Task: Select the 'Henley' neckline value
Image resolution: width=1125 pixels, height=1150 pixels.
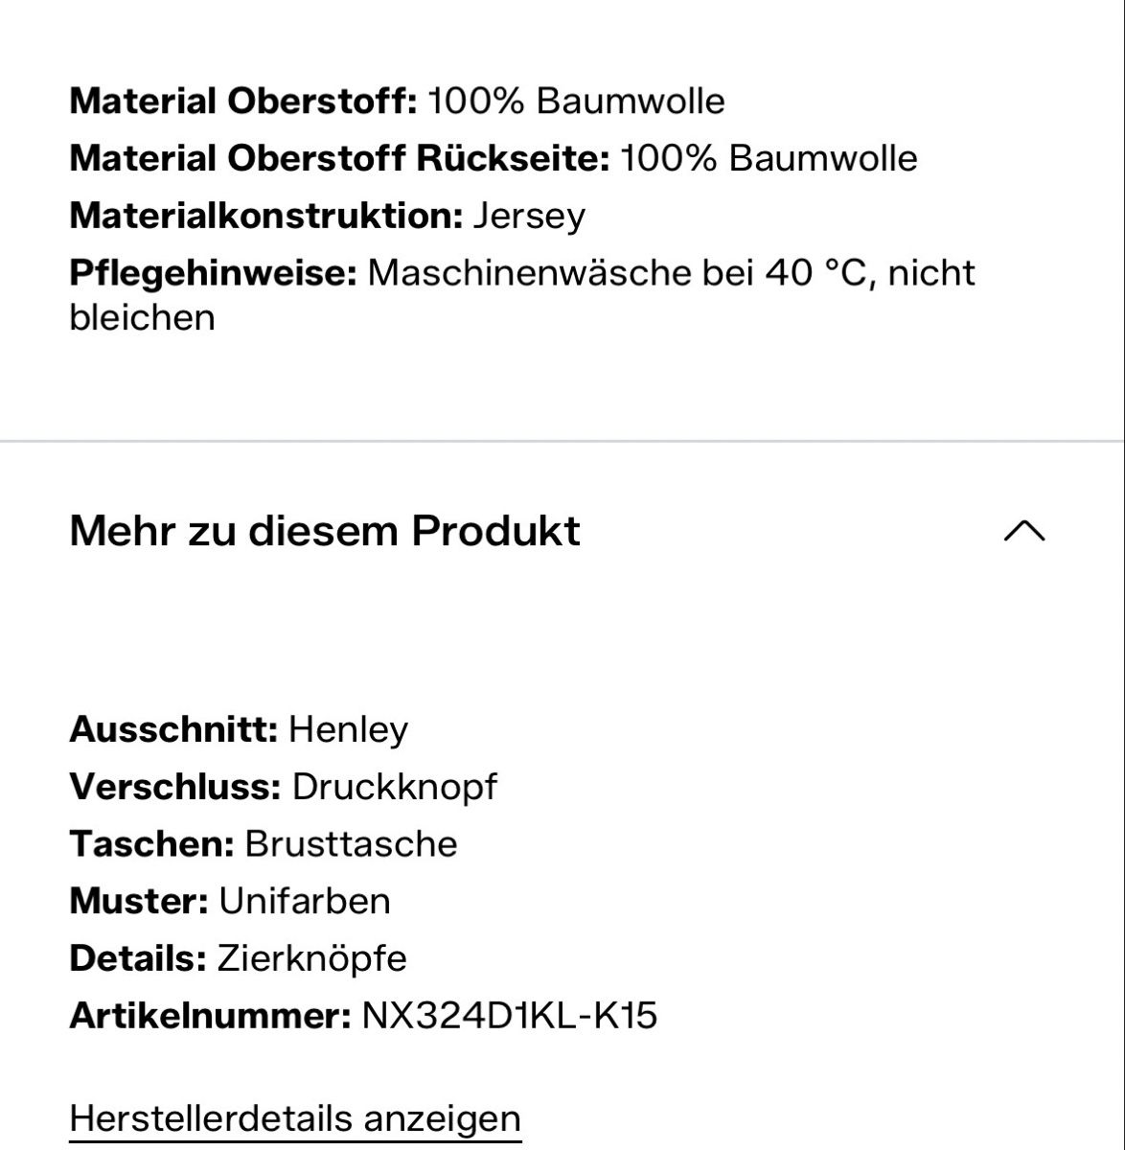Action: coord(348,731)
